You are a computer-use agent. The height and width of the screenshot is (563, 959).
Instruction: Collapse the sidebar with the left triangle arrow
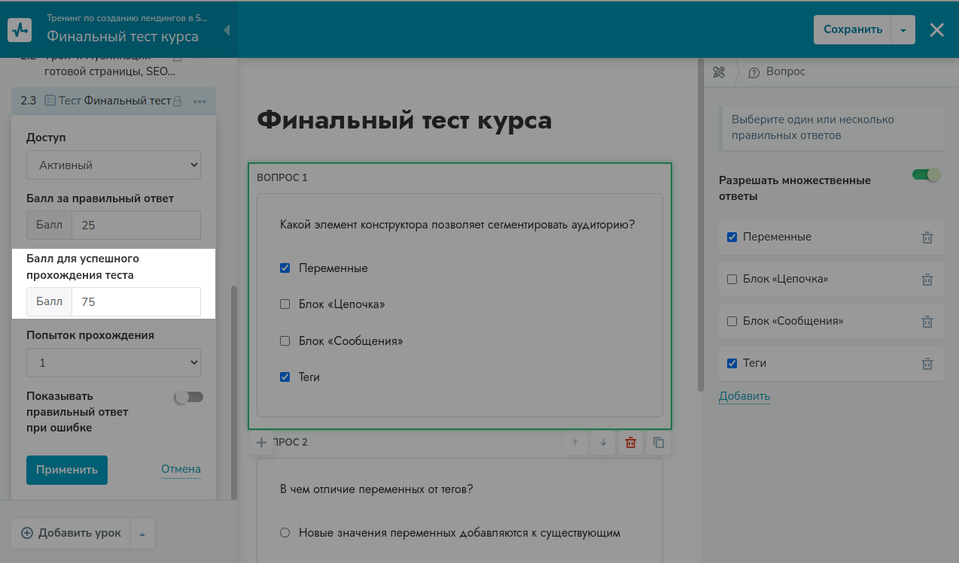coord(227,30)
